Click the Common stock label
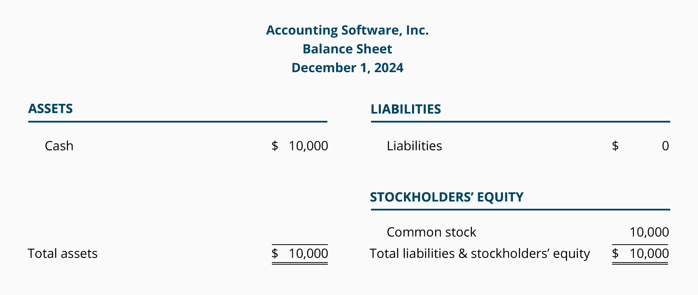This screenshot has height=295, width=698. coord(431,232)
